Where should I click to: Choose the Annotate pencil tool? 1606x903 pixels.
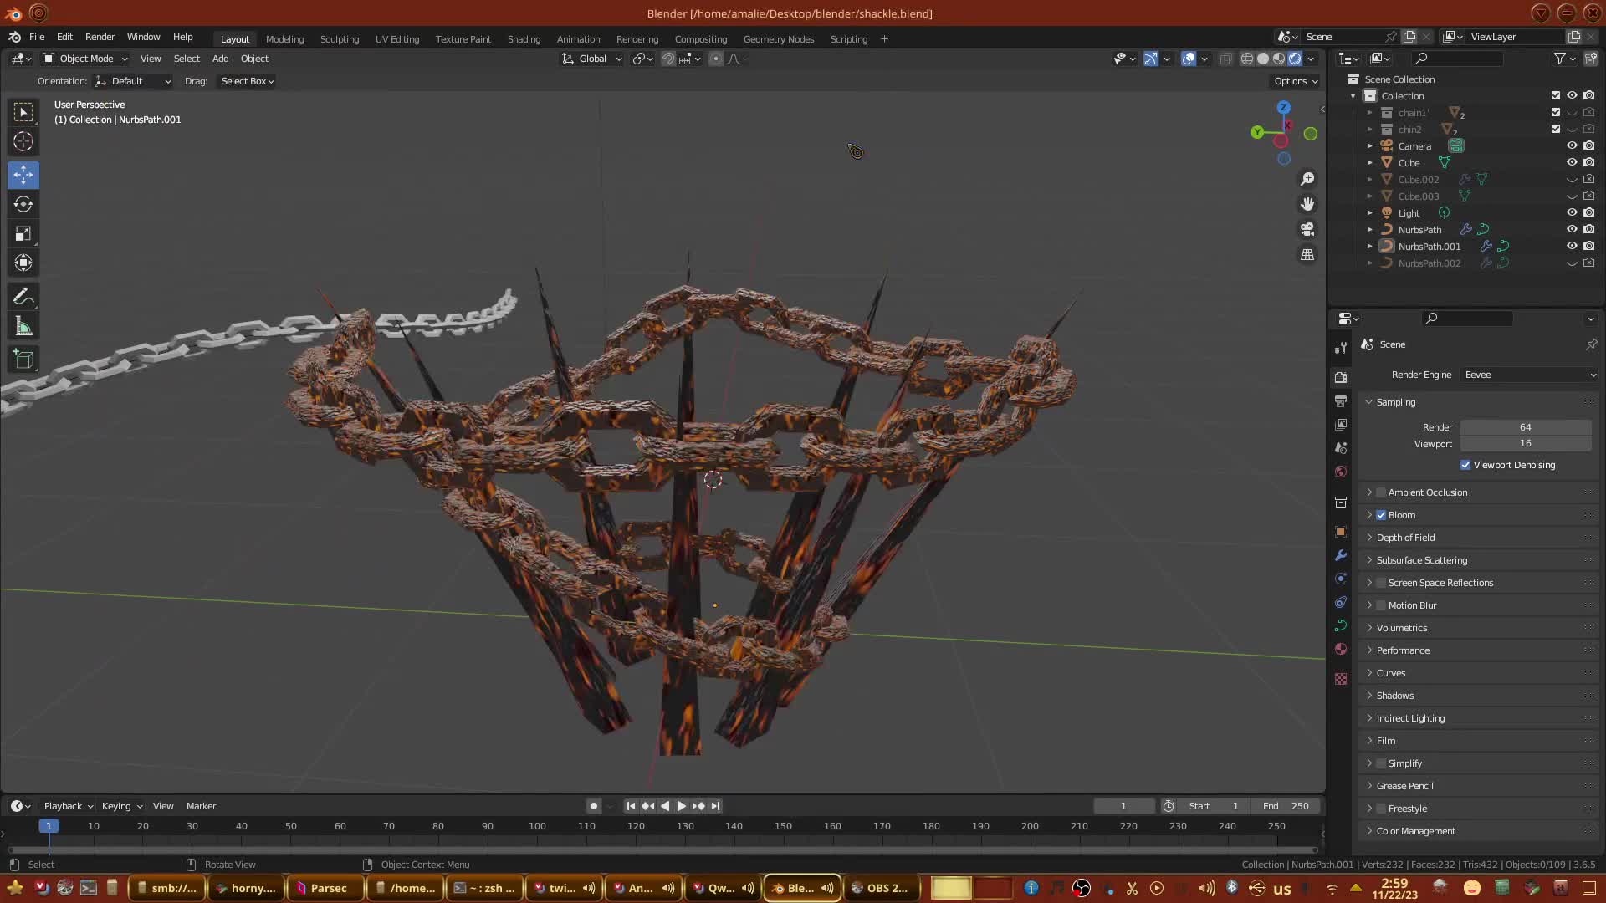(x=23, y=297)
